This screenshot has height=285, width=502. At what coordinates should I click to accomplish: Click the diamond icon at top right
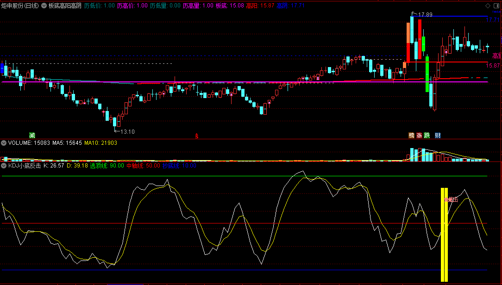(488, 6)
